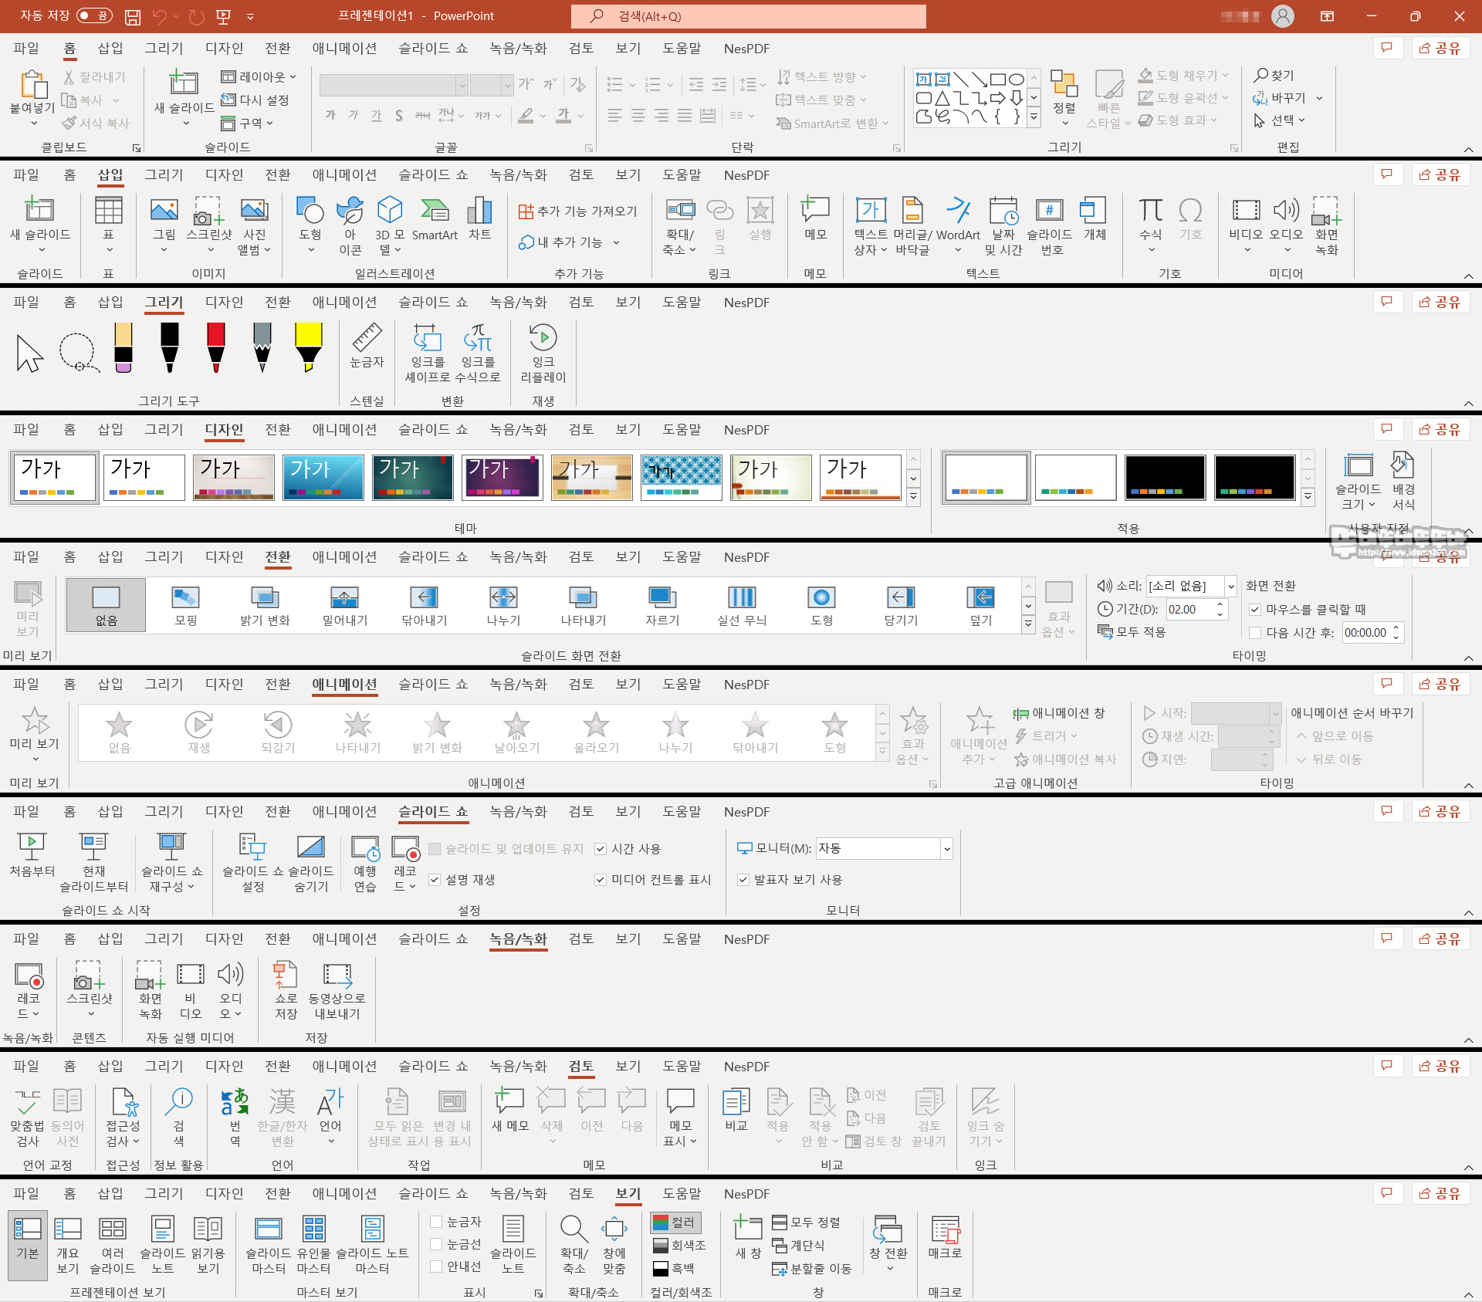The height and width of the screenshot is (1302, 1482).
Task: Open the 파일 menu in top ribbon
Action: pyautogui.click(x=26, y=49)
